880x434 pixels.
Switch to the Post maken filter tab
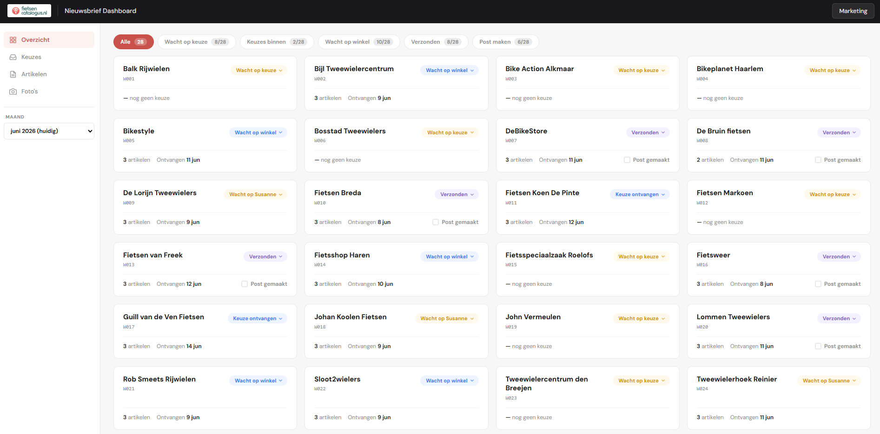coord(505,42)
